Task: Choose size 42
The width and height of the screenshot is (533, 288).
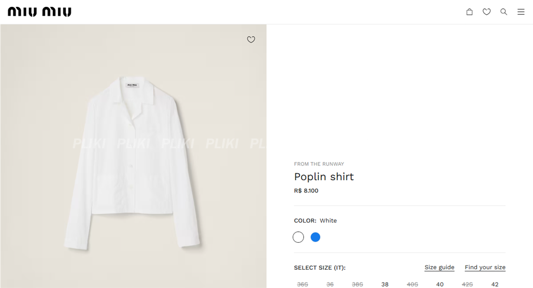Action: [495, 284]
